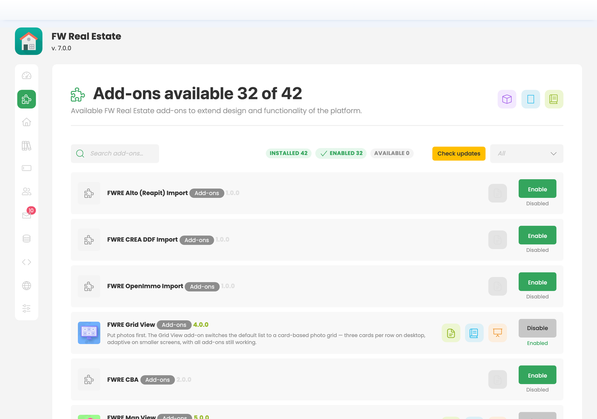Open the globe language sidebar icon

[26, 286]
